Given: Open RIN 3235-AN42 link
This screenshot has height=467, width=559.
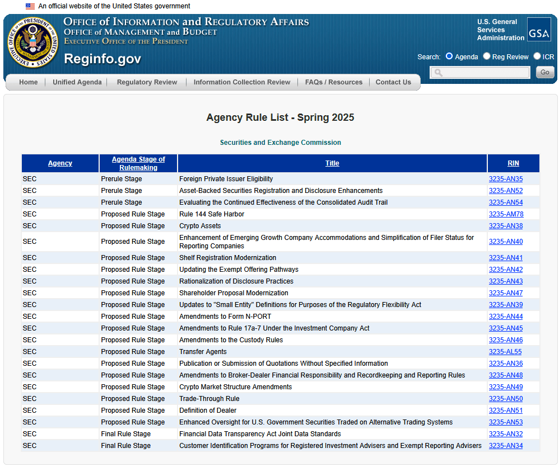Looking at the screenshot, I should 506,270.
